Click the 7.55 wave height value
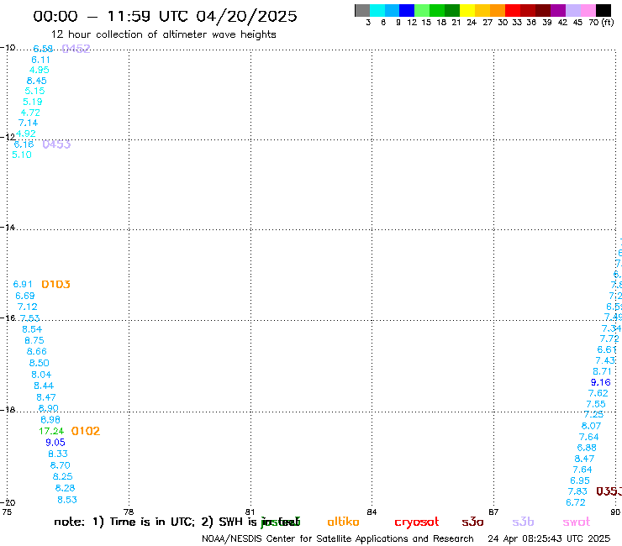This screenshot has height=546, width=622. 596,404
